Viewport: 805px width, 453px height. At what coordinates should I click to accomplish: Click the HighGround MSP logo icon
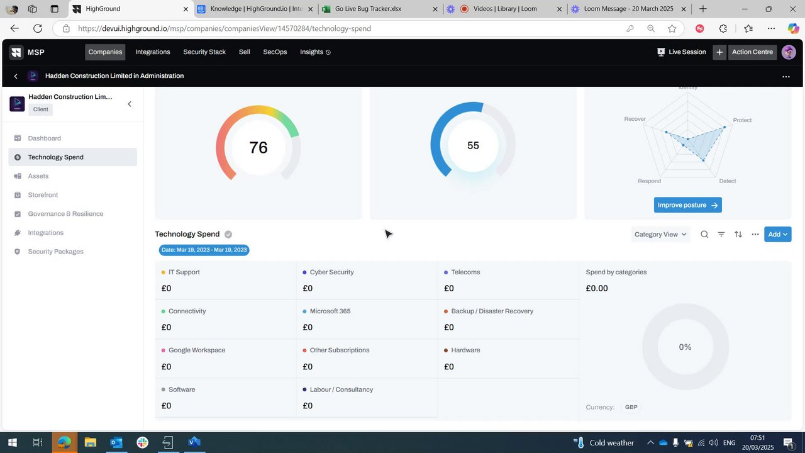click(16, 52)
